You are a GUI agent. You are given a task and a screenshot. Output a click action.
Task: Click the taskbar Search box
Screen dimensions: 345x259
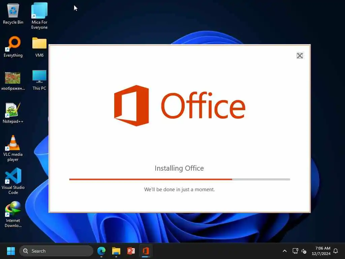[x=56, y=251]
